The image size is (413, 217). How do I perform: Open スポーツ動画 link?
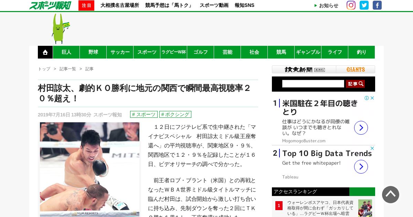point(214,6)
